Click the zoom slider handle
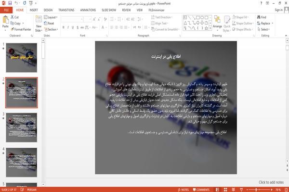Viewport: 289px width, 192px height. tap(256, 190)
